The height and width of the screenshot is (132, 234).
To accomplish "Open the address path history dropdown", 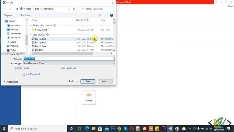I will tap(68, 9).
